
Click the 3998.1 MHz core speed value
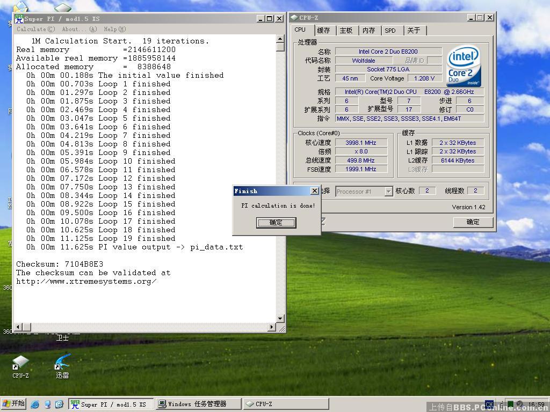(361, 143)
